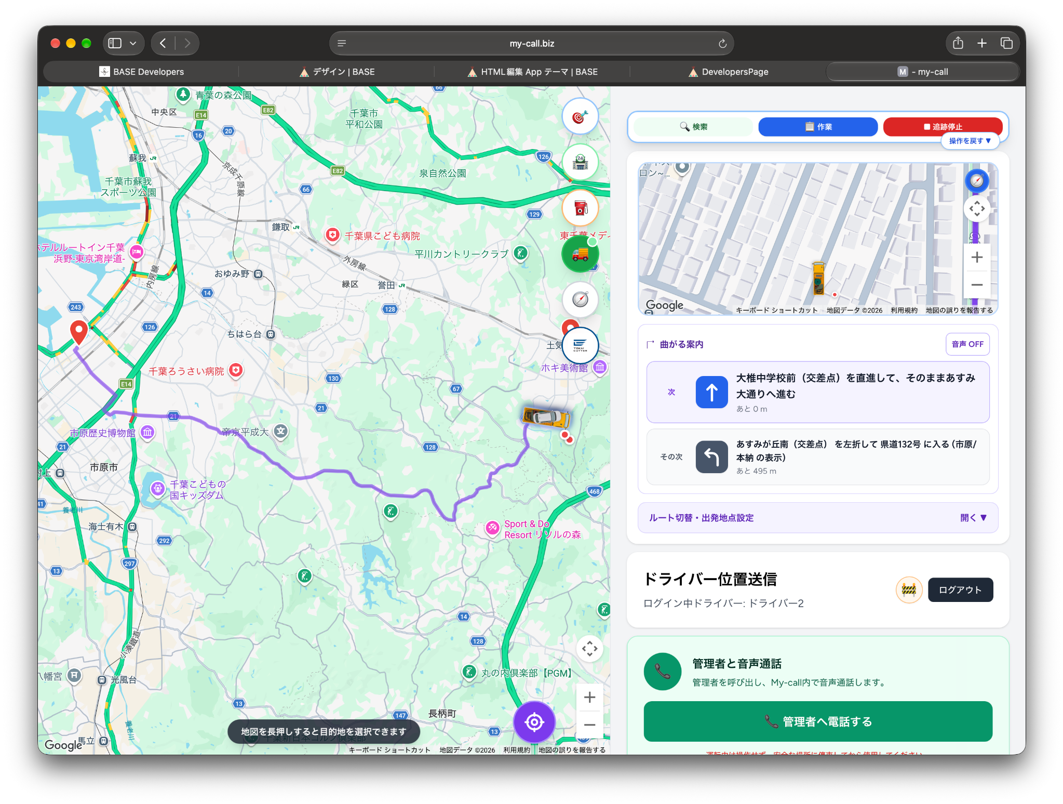Viewport: 1063px width, 804px height.
Task: Open Safari sidebar options chevron
Action: tap(133, 44)
